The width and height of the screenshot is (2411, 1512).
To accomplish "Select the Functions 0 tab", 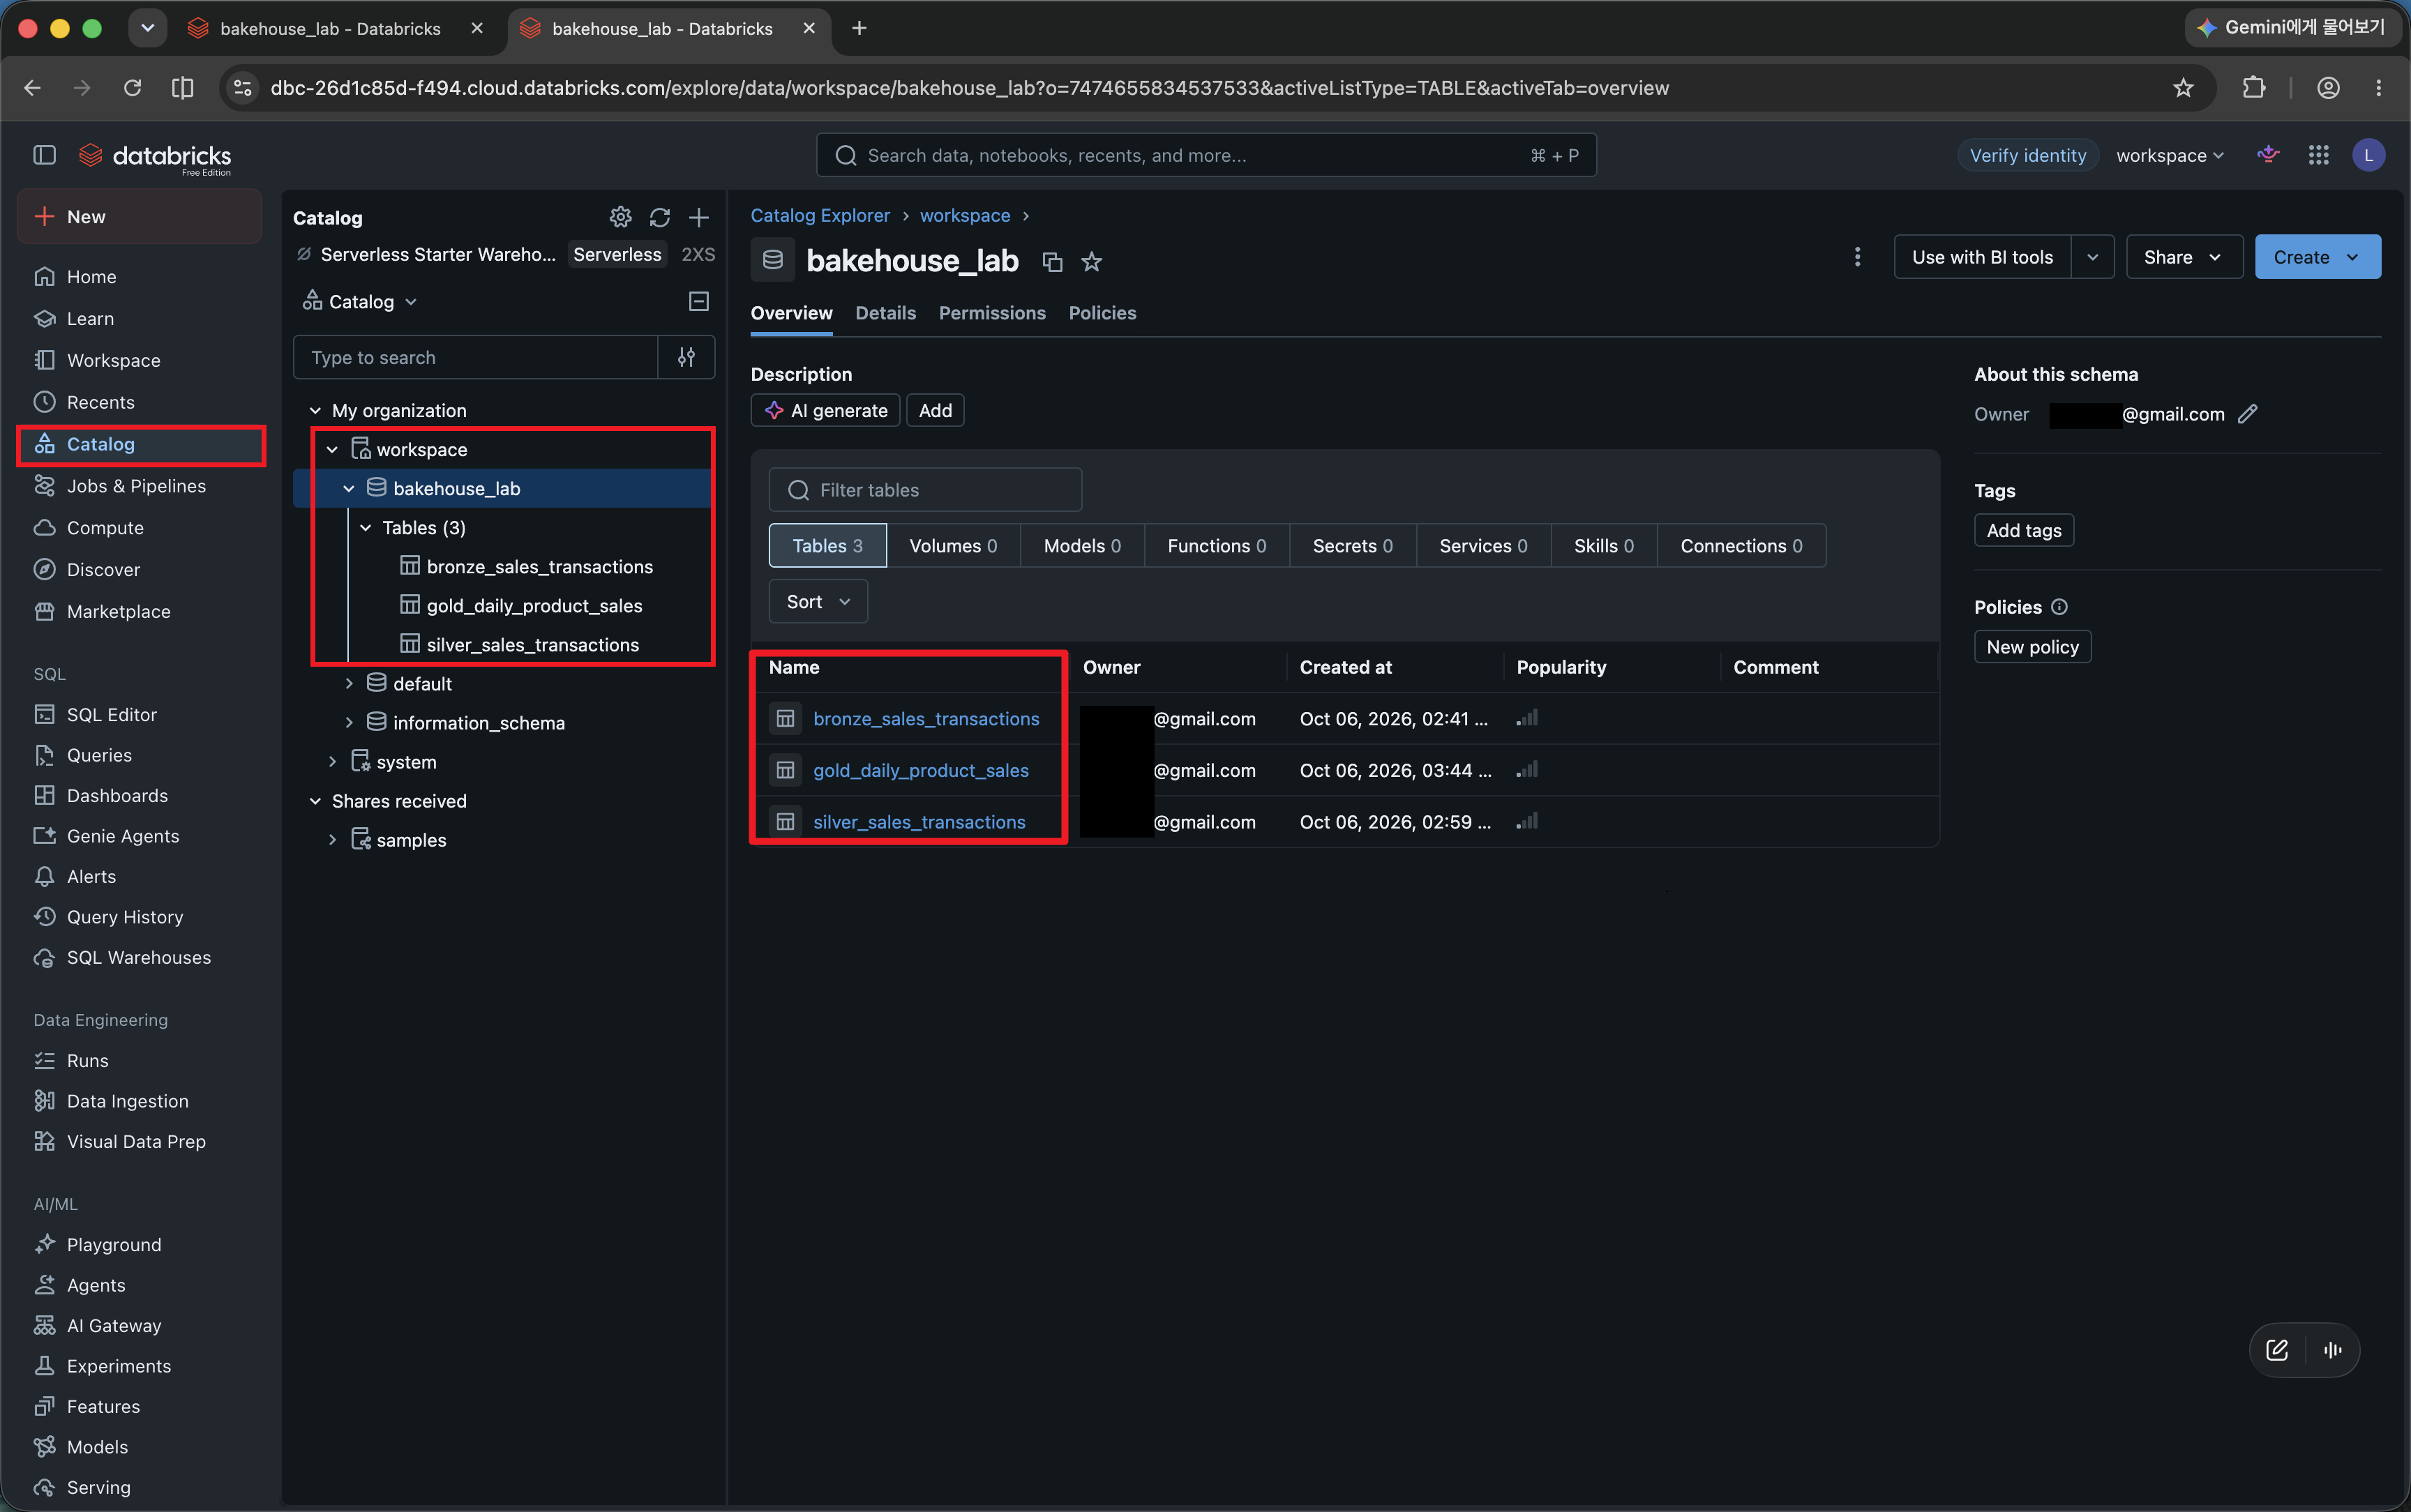I will [x=1216, y=546].
